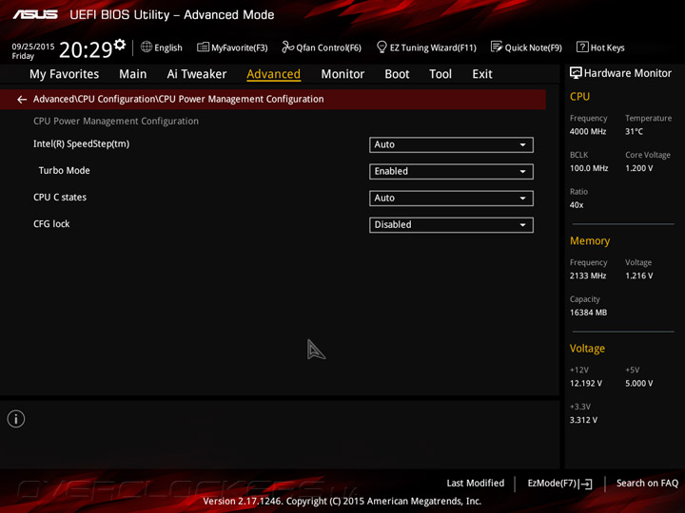Screen dimensions: 685x513
Task: Click the Last Modified button
Action: [x=476, y=483]
